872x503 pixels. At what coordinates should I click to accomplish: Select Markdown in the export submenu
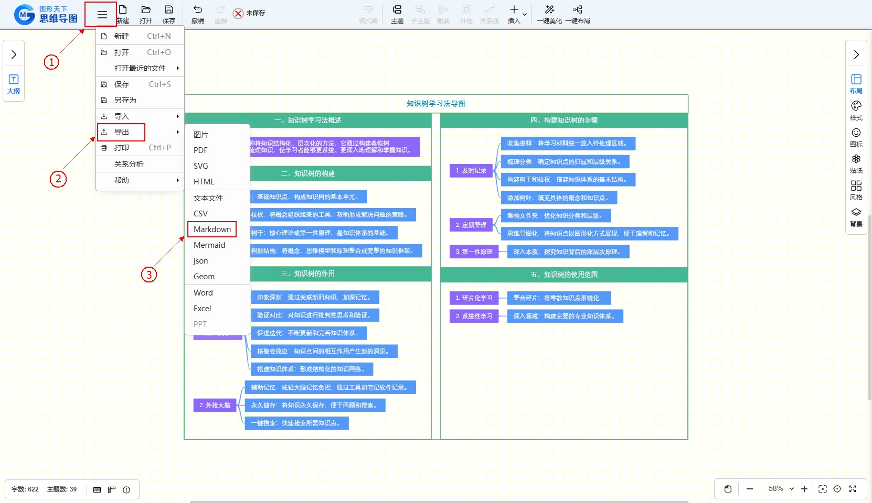(212, 229)
